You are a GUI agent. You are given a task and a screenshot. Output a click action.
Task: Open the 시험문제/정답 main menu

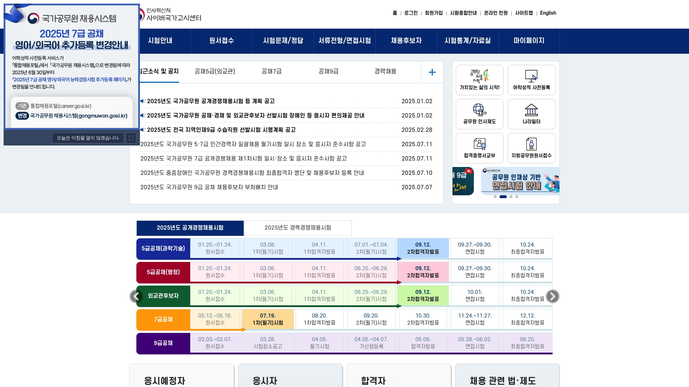[x=283, y=41]
